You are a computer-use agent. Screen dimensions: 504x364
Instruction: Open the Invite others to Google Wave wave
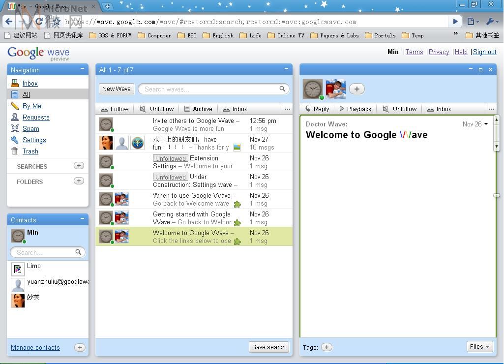(194, 124)
